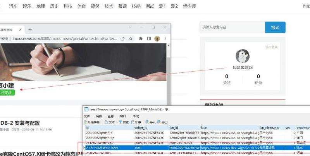This screenshot has width=310, height=156.
Task: Bookmark this page with the star icon
Action: pos(131,39)
